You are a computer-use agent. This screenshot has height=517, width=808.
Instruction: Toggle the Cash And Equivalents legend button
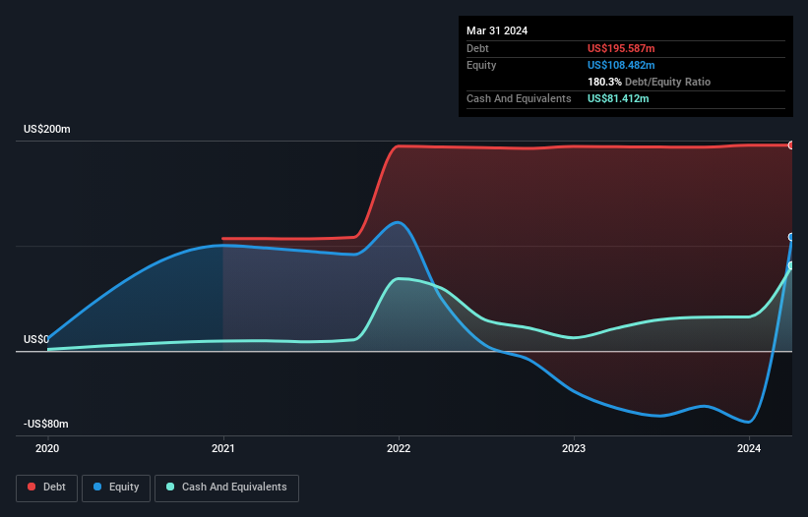pyautogui.click(x=226, y=488)
